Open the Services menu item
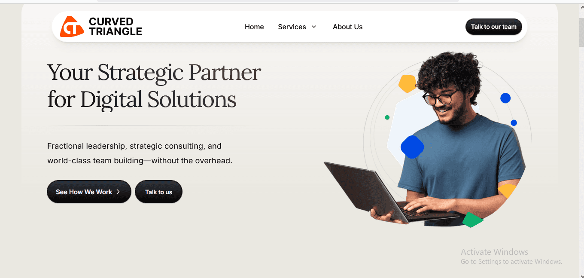584x278 pixels. pos(292,27)
